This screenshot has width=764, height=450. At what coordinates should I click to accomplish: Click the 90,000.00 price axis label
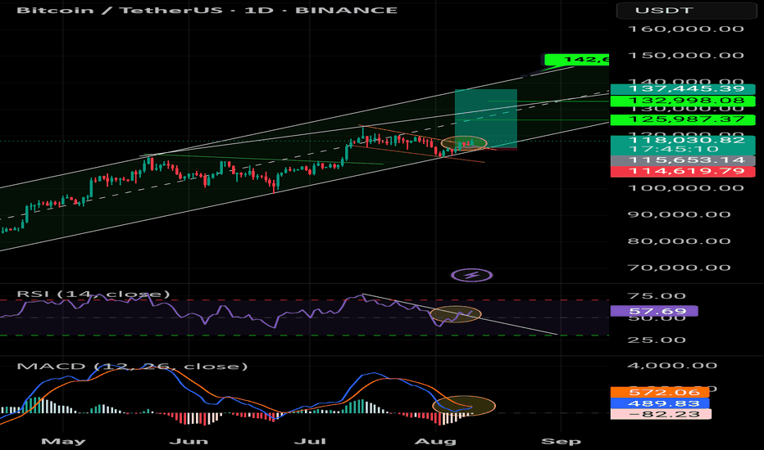coord(680,214)
